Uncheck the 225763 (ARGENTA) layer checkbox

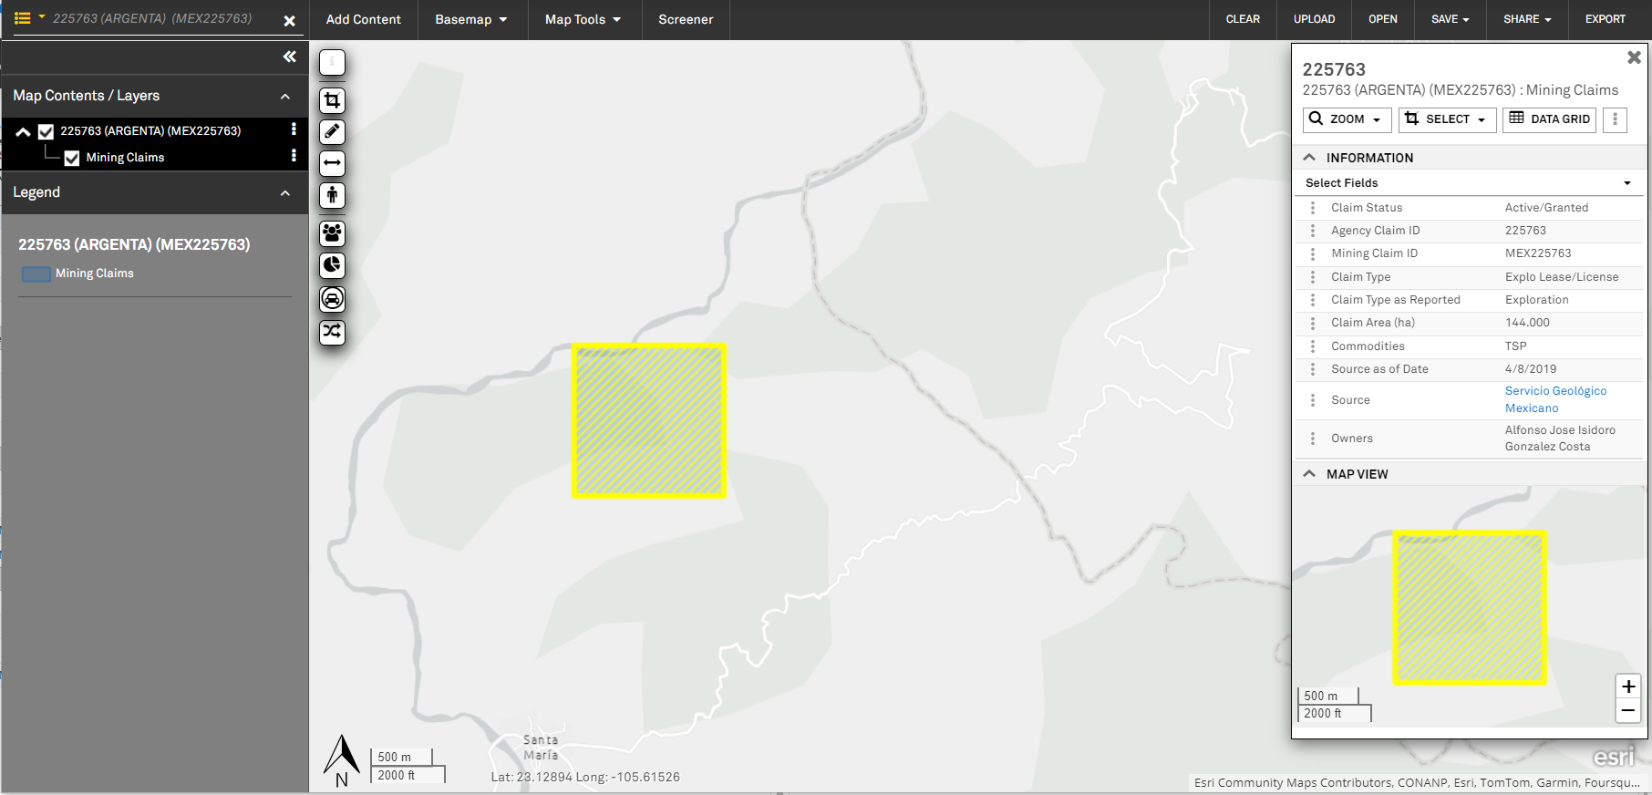click(46, 131)
